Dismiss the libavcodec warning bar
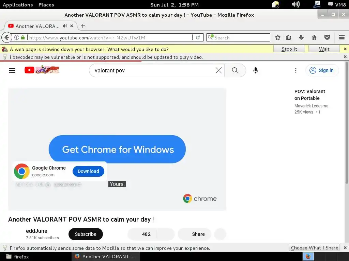This screenshot has height=261, width=349. [345, 57]
